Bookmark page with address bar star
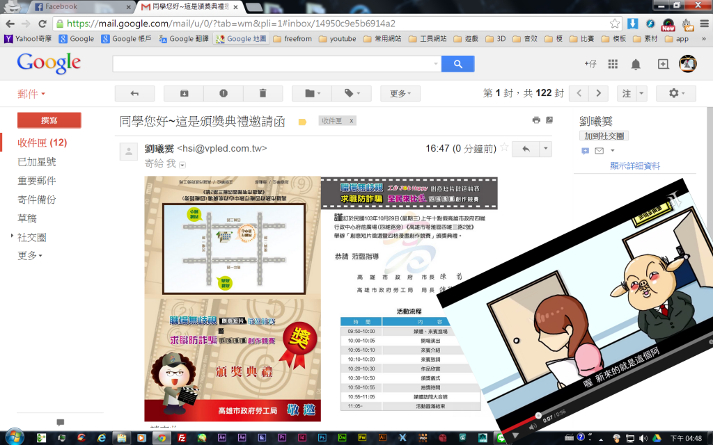 [615, 24]
